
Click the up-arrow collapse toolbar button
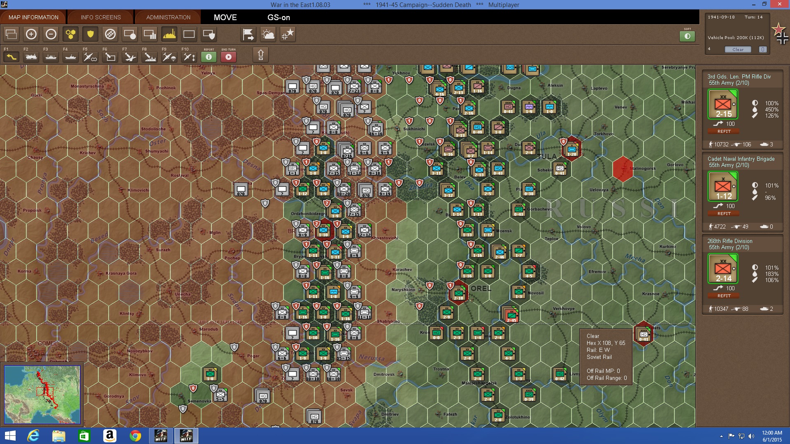(260, 55)
